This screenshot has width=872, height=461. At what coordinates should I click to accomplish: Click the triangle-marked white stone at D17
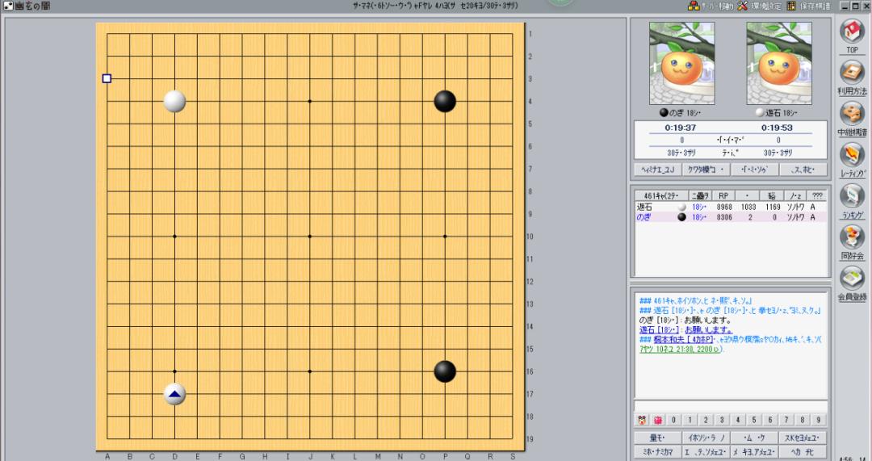coord(174,394)
